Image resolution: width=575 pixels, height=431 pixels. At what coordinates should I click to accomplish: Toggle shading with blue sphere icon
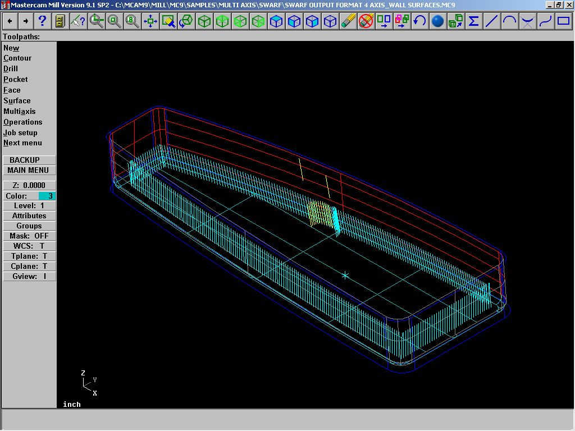(438, 21)
